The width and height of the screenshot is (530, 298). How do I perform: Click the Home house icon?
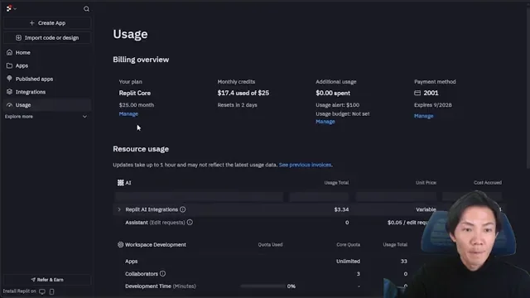point(9,52)
